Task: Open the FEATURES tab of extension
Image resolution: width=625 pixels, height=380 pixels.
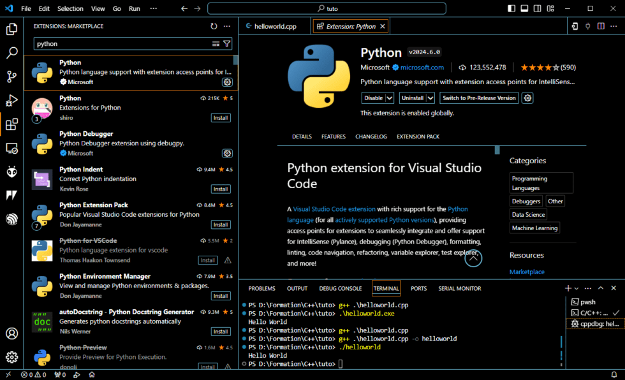Action: (x=334, y=136)
